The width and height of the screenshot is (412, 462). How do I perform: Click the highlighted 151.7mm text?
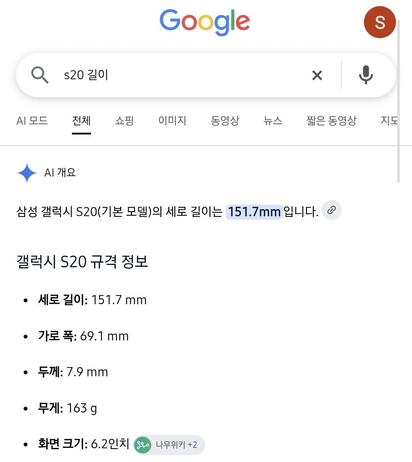point(254,212)
